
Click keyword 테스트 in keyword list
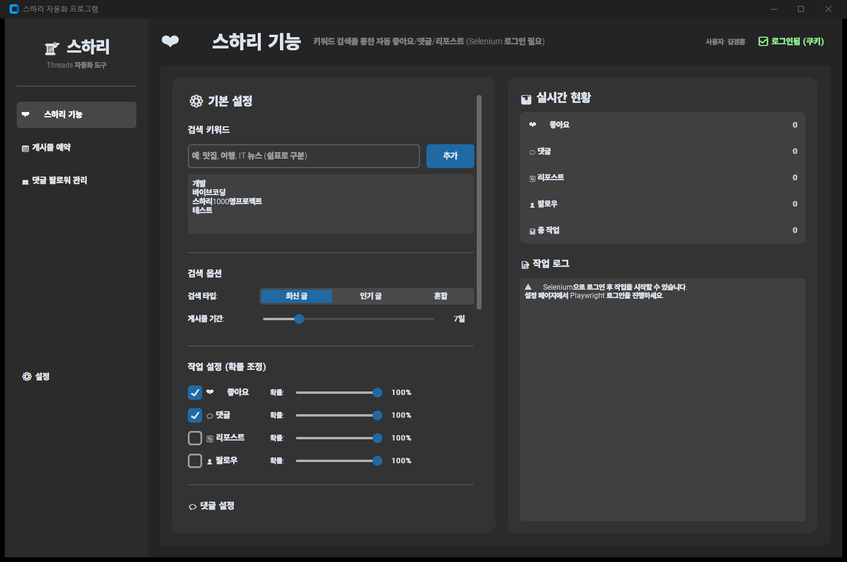[x=202, y=210]
